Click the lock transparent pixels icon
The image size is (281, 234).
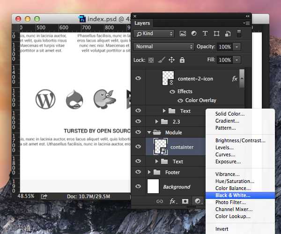[x=151, y=60]
